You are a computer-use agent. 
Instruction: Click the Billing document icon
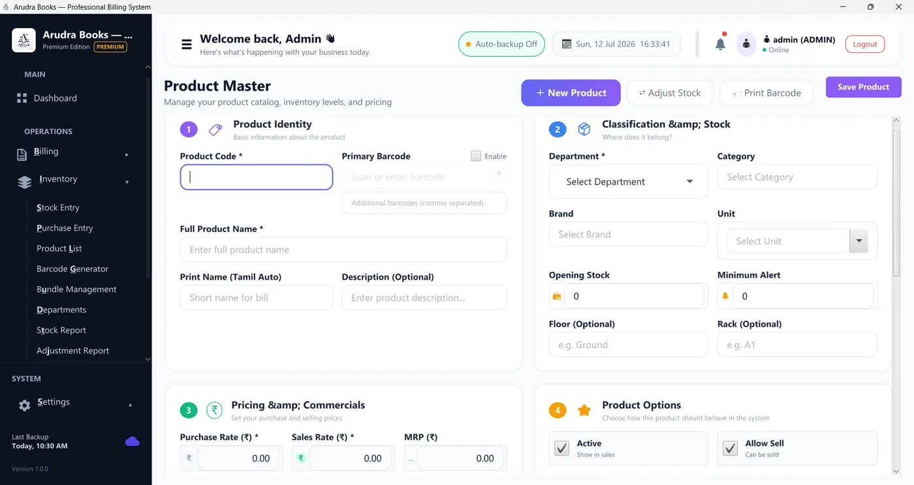coord(22,154)
